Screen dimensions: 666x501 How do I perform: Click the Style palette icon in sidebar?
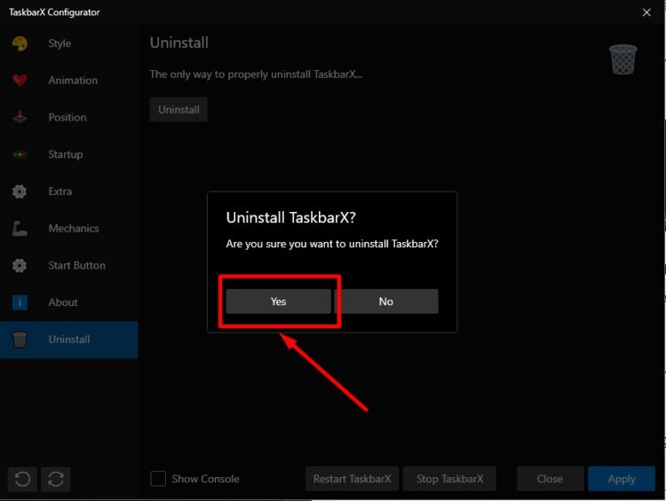[x=20, y=43]
